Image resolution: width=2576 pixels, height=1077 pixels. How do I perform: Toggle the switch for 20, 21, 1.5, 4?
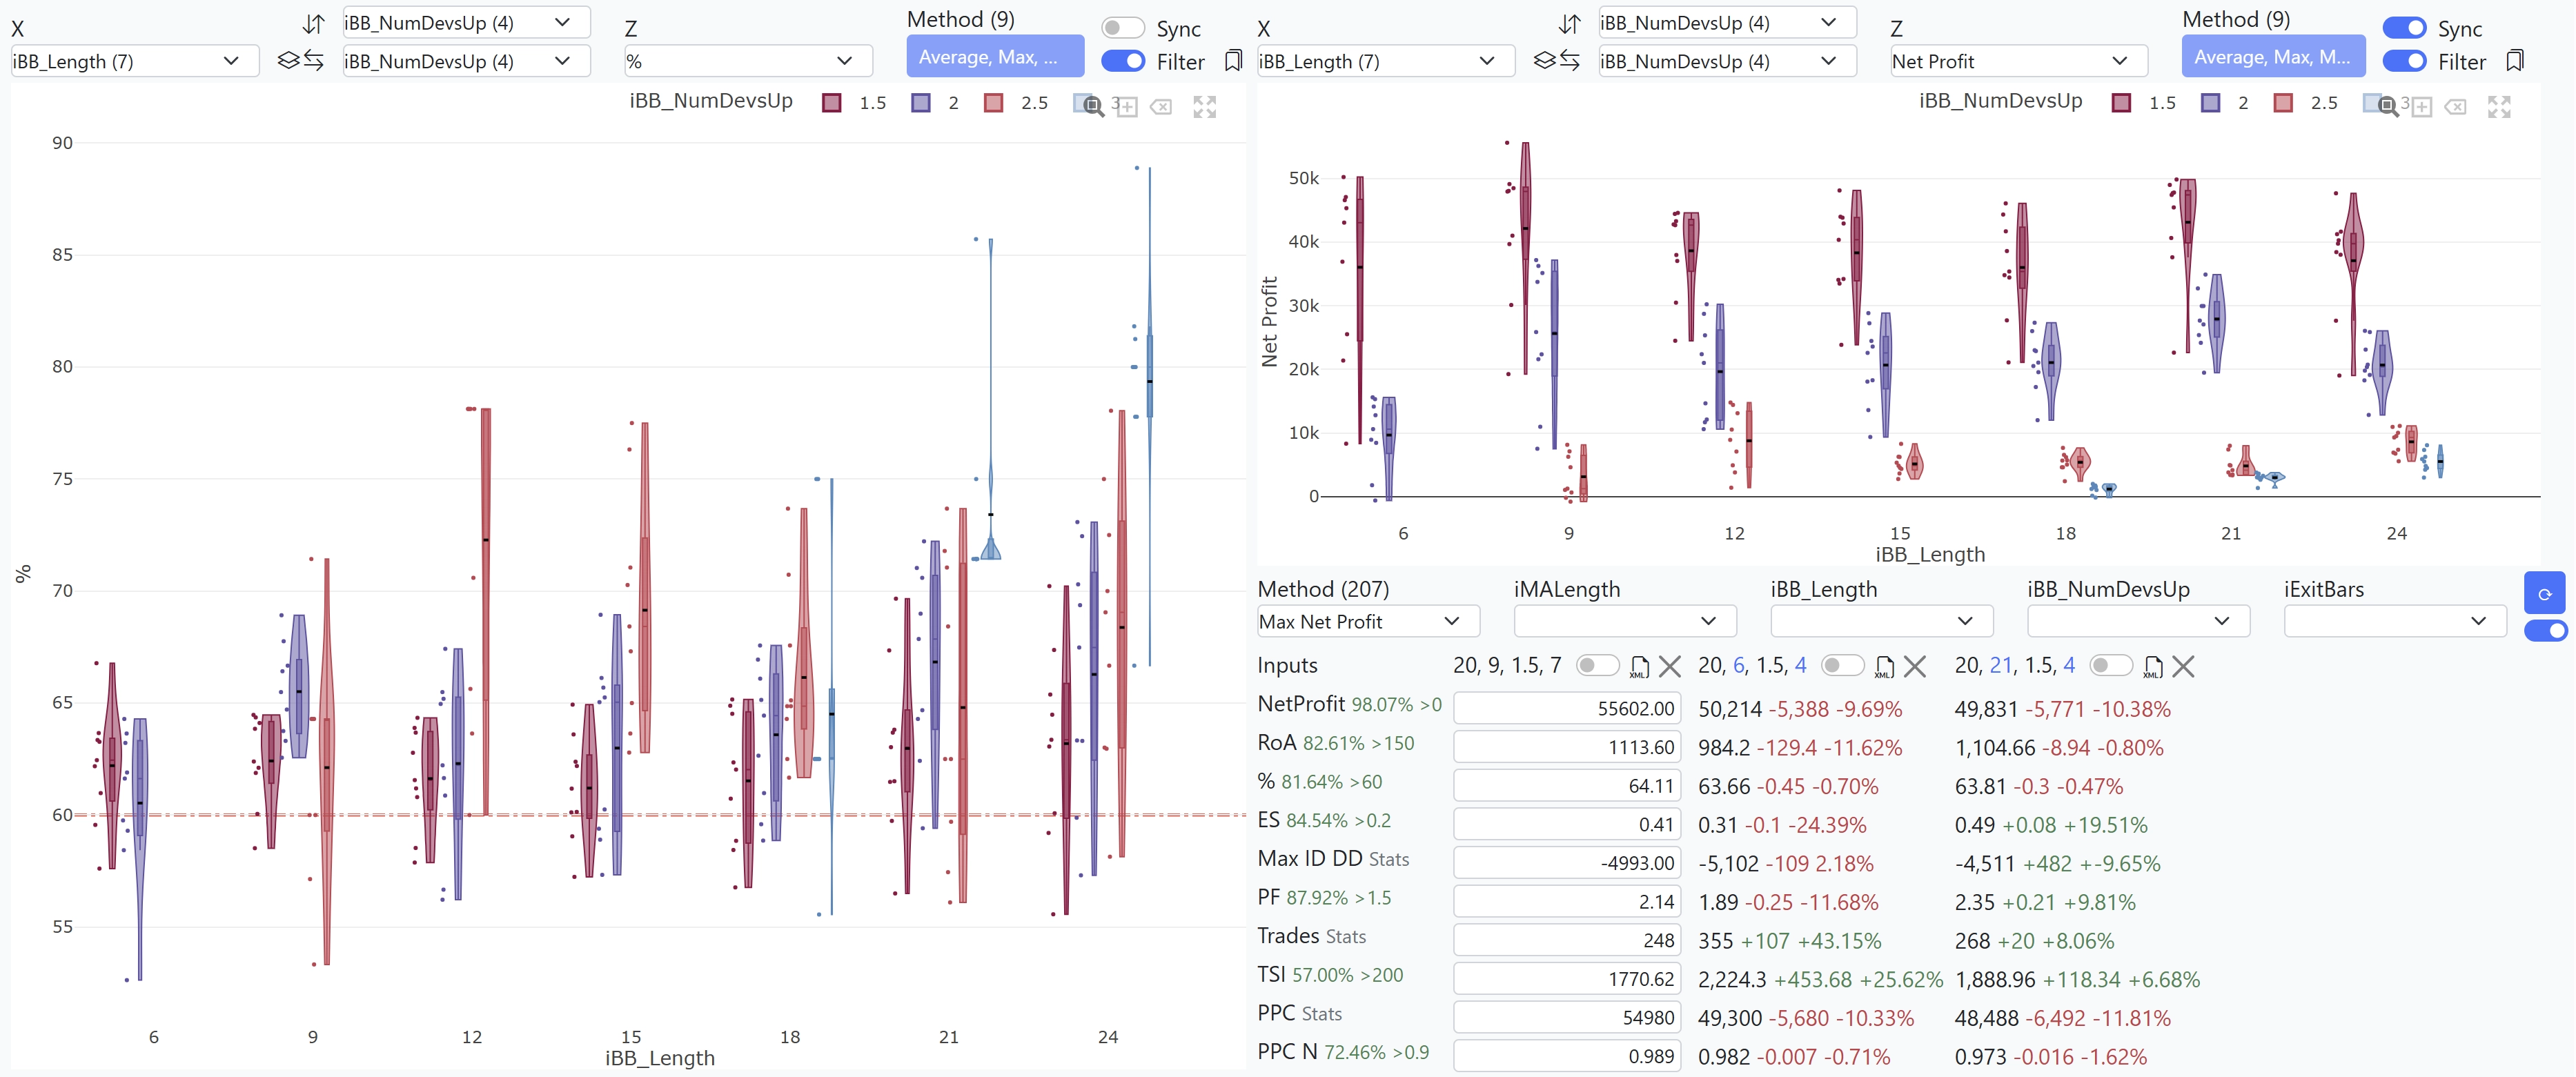point(2111,665)
